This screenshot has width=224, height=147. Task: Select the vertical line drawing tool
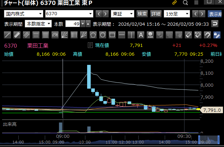click(x=131, y=35)
